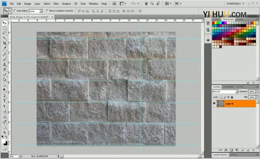Viewport: 260px width, 159px height.
Task: Select the 3D Orbit camera tool
Action: pos(4,122)
